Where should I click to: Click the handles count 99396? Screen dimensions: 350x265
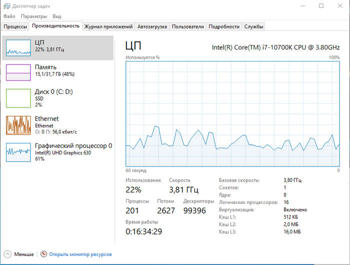[194, 210]
